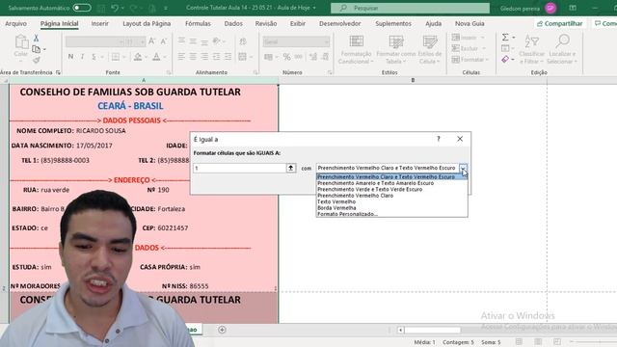Click the decrease indent icon

[216, 57]
